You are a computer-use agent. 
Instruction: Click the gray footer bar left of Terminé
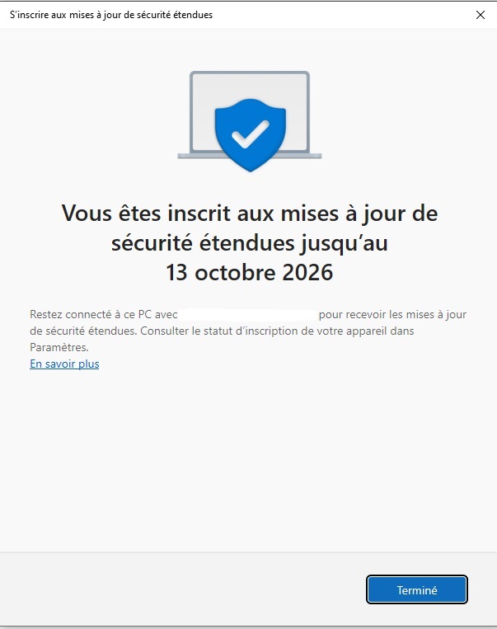click(181, 589)
